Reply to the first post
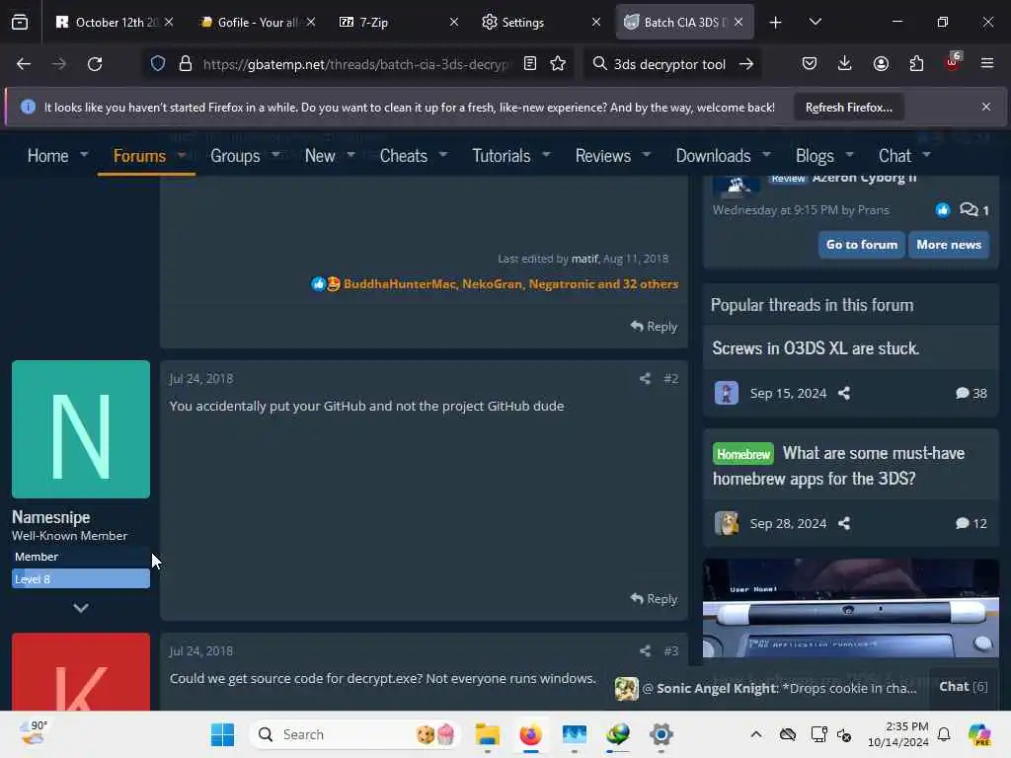The image size is (1011, 758). click(654, 326)
